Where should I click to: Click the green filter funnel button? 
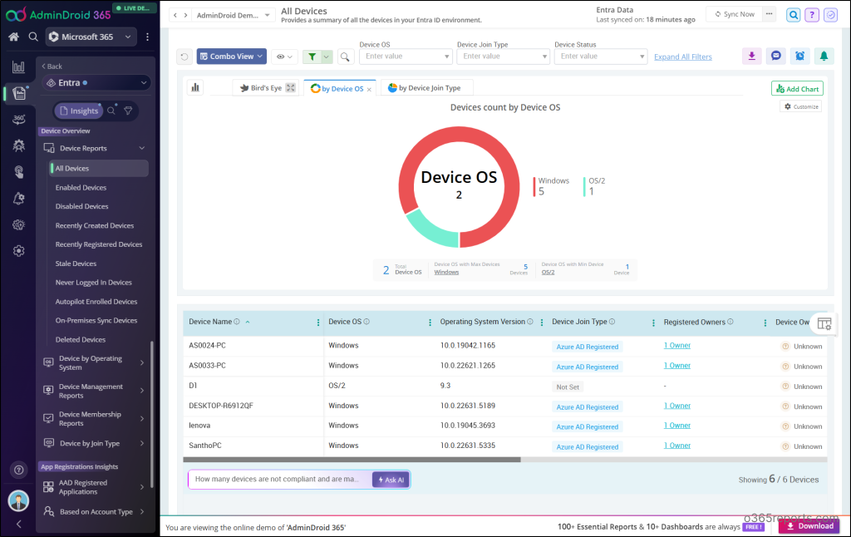coord(312,57)
